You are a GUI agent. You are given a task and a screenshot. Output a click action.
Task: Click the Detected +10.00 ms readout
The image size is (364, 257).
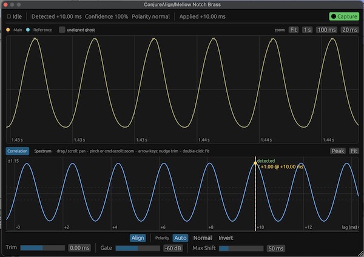tap(56, 16)
